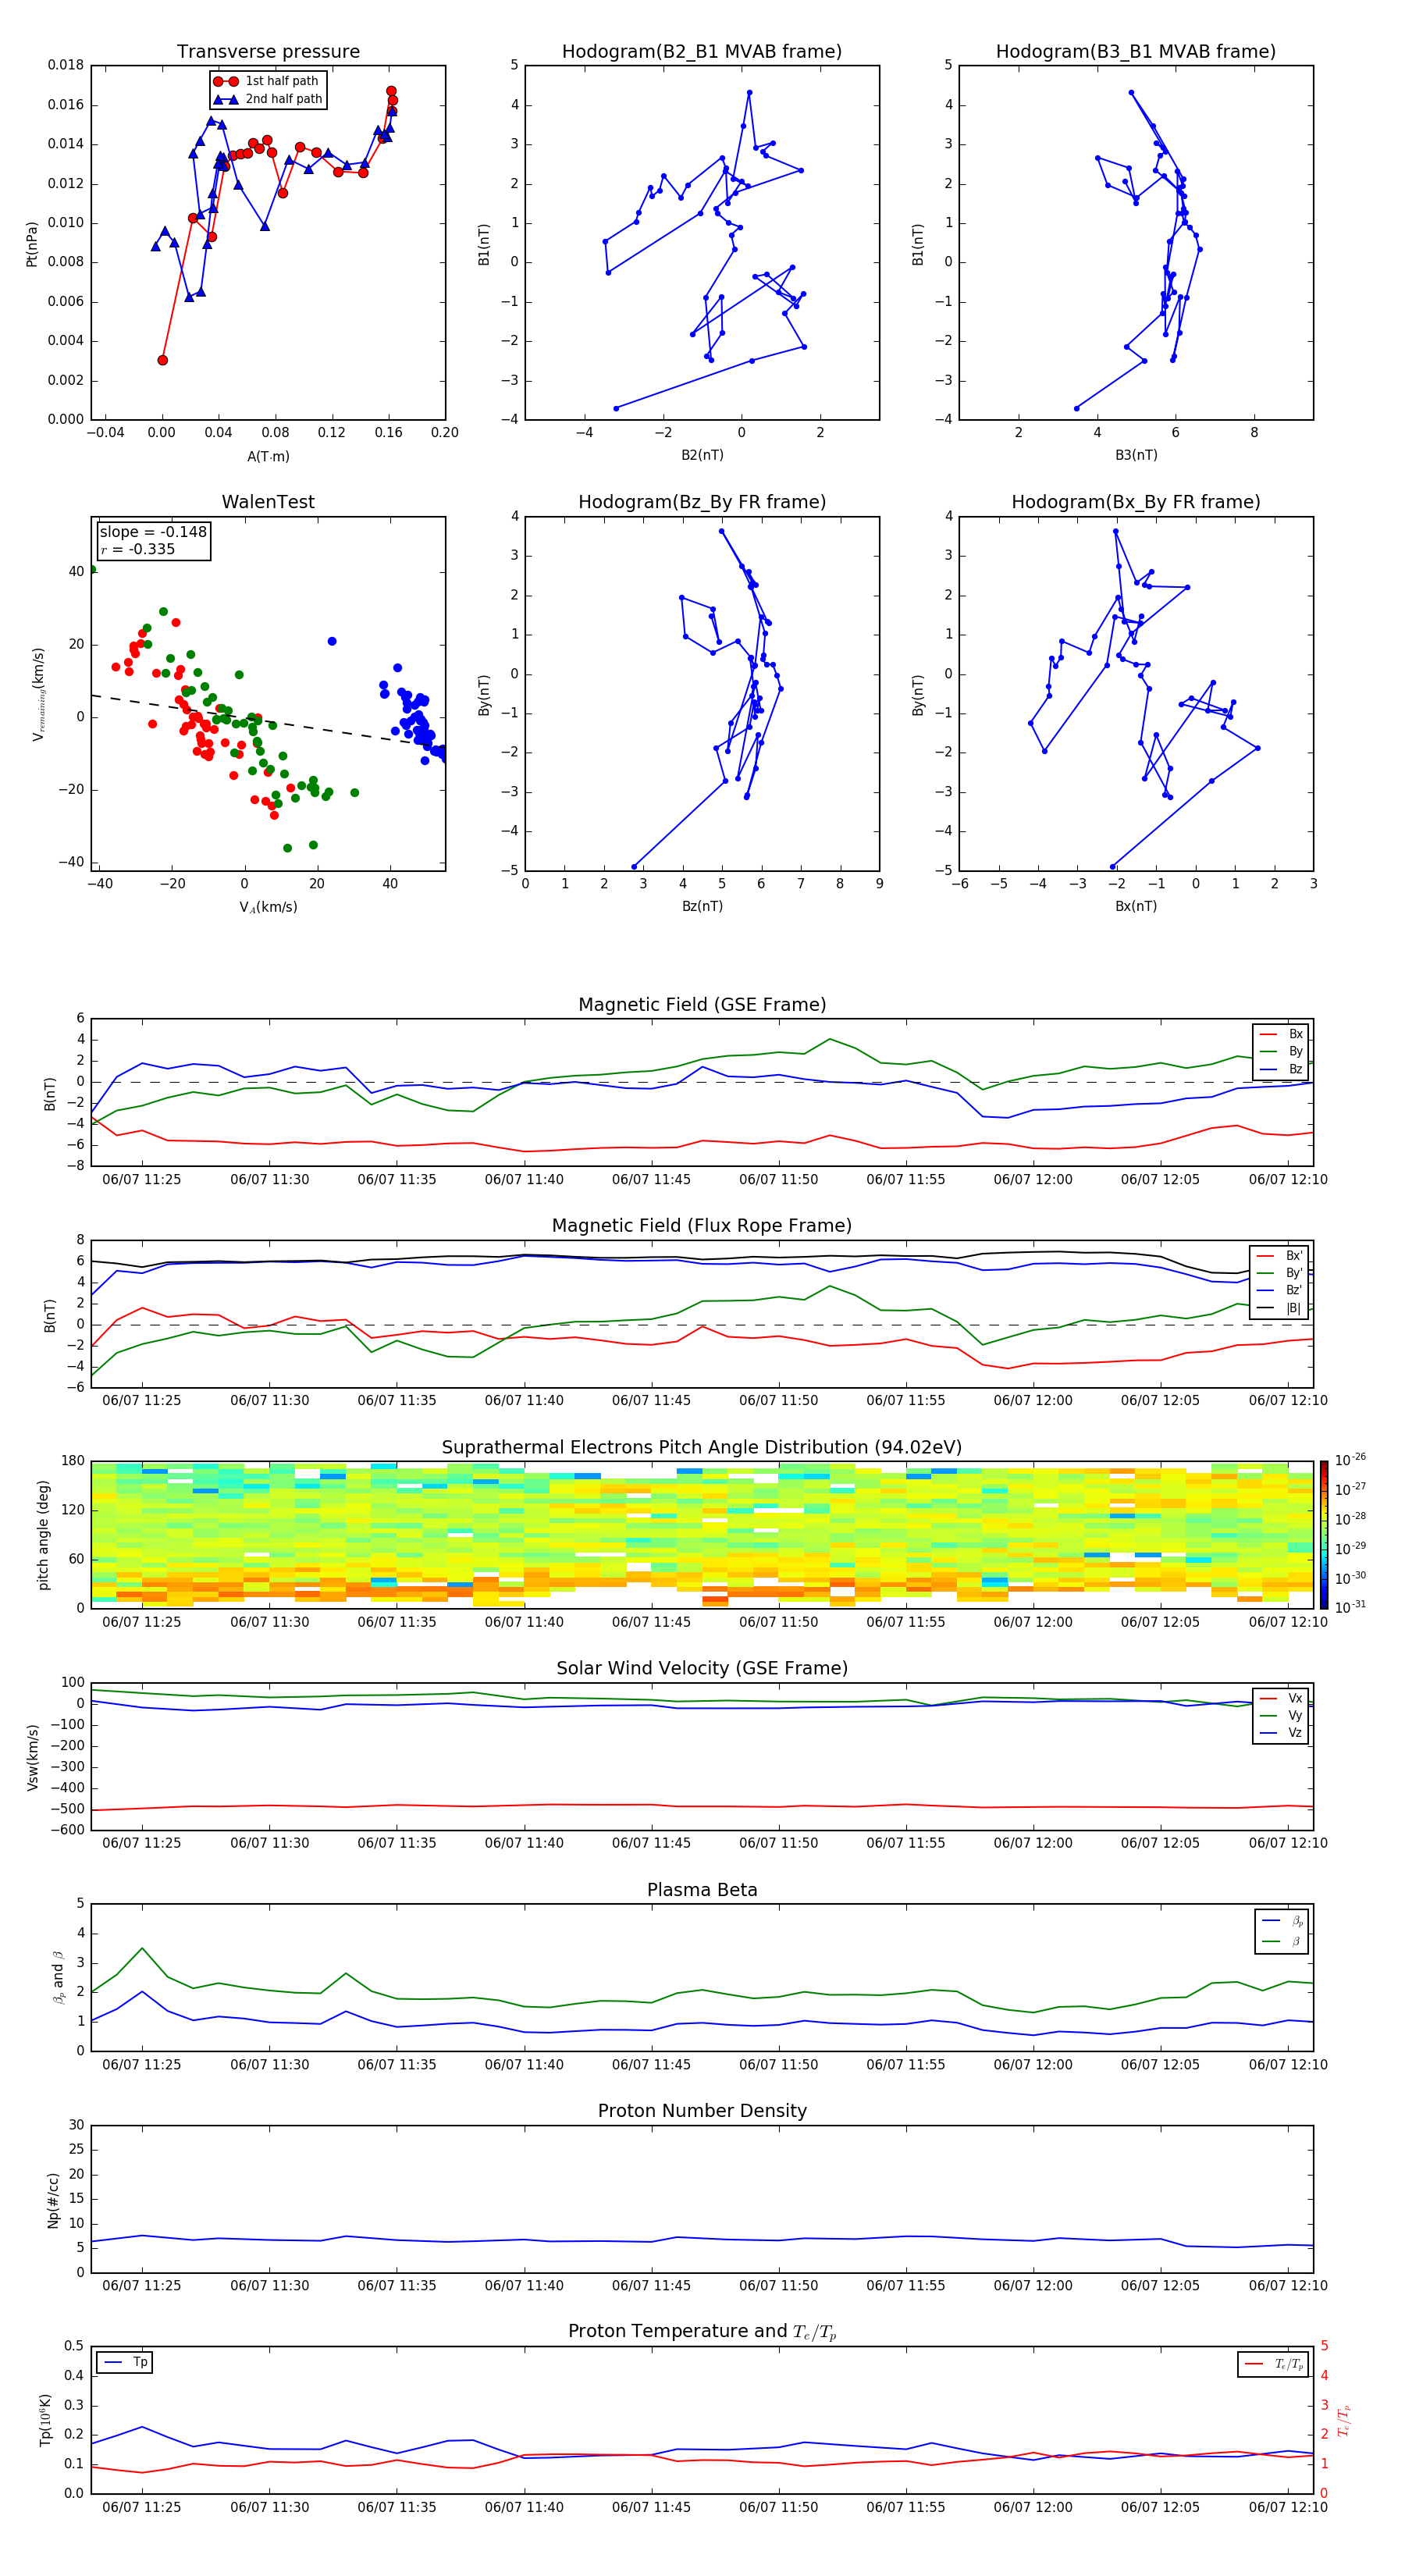Click the "Proton Temperature and Te/Tp" title
The height and width of the screenshot is (2576, 1405).
tap(702, 2332)
